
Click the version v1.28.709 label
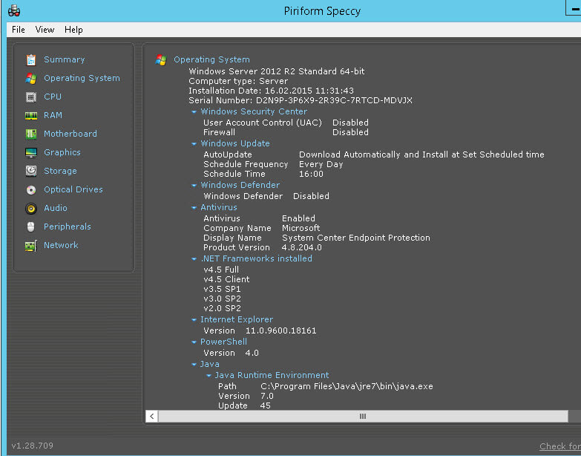point(33,446)
